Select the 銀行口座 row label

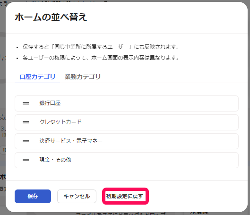tap(50, 103)
